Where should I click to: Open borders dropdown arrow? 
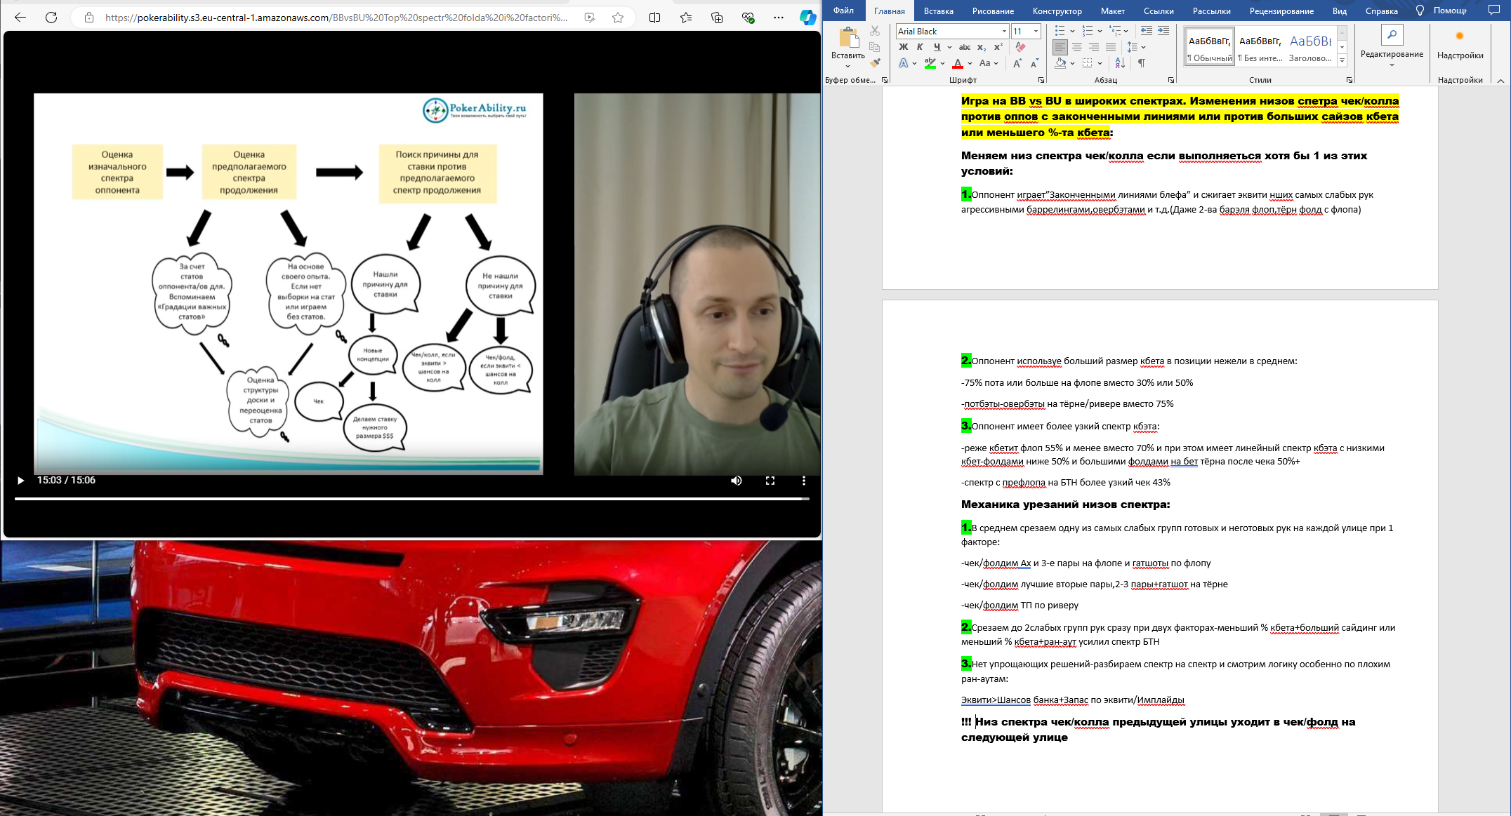[1100, 64]
